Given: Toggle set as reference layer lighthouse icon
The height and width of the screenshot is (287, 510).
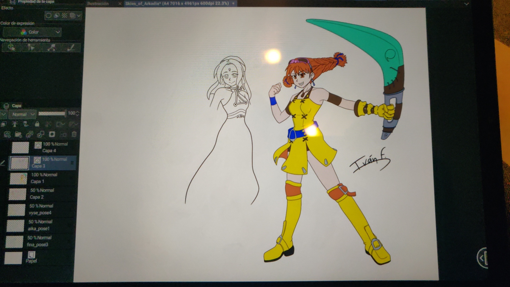Looking at the screenshot, I should pos(14,124).
